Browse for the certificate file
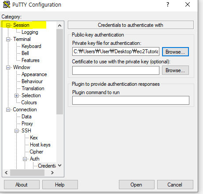Viewport: 203px width, 194px height. 175,70
